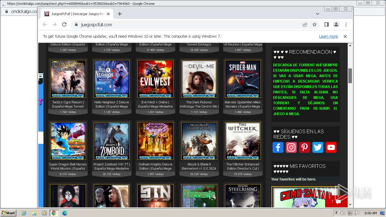This screenshot has width=386, height=217.
Task: Click the browser forward arrow
Action: pyautogui.click(x=55, y=25)
